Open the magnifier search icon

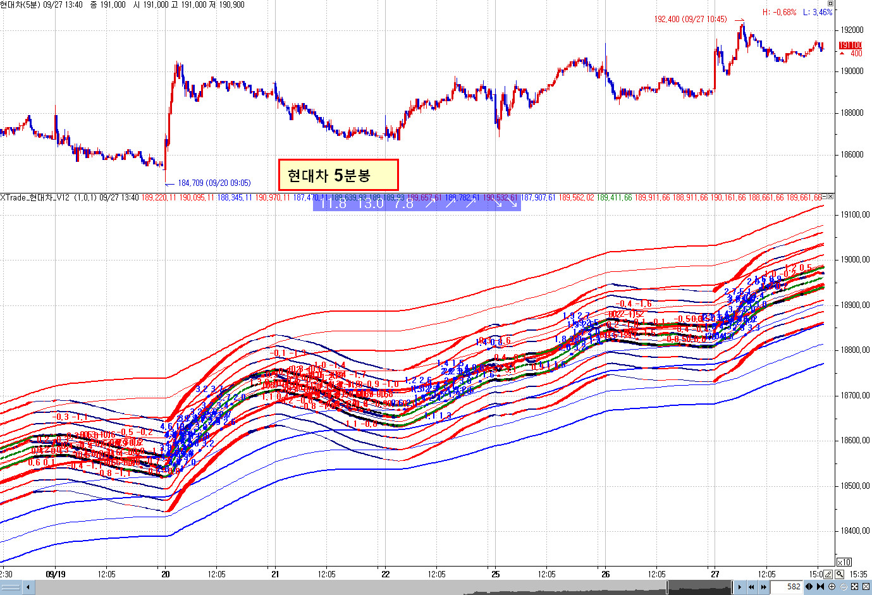pyautogui.click(x=839, y=574)
